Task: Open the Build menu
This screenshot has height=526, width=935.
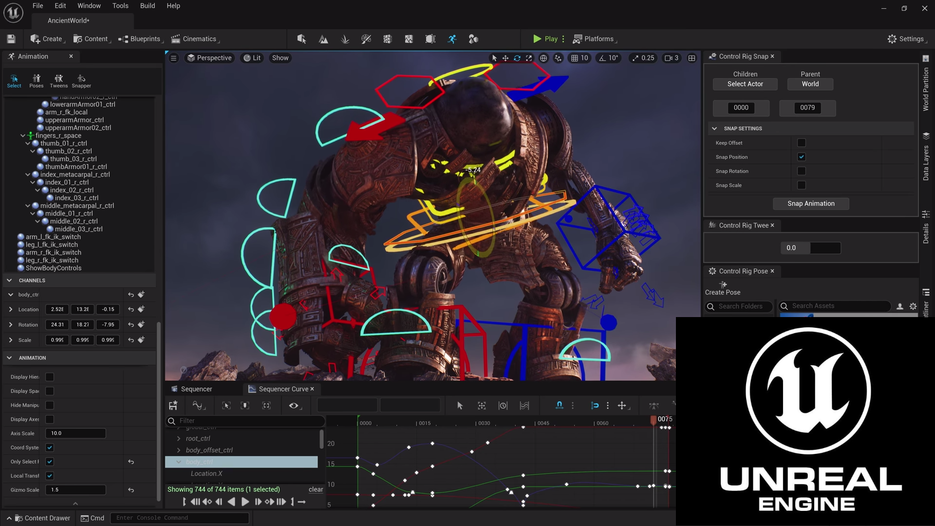Action: click(148, 6)
